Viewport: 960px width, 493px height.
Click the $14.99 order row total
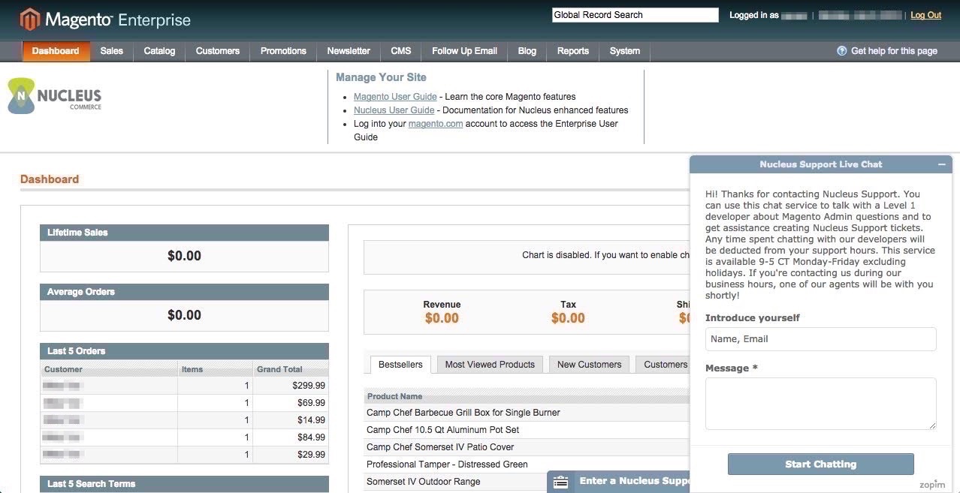[x=311, y=420]
